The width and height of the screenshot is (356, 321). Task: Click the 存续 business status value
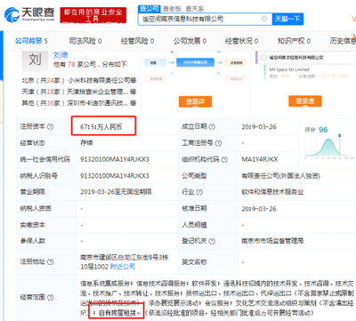[86, 143]
